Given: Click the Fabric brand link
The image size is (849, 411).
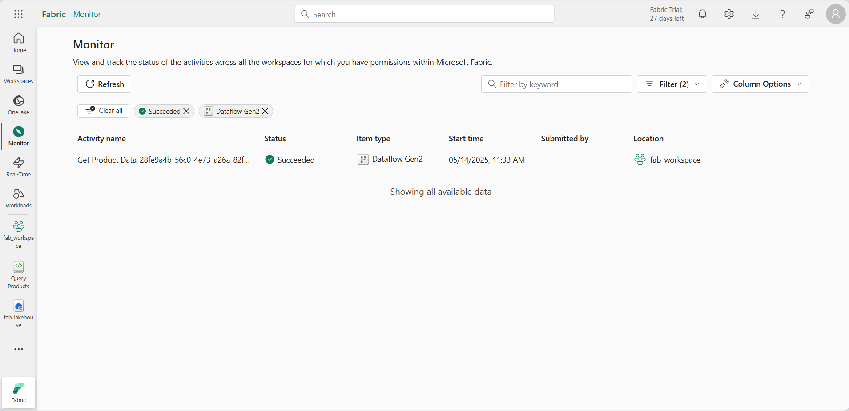Looking at the screenshot, I should click(x=54, y=14).
